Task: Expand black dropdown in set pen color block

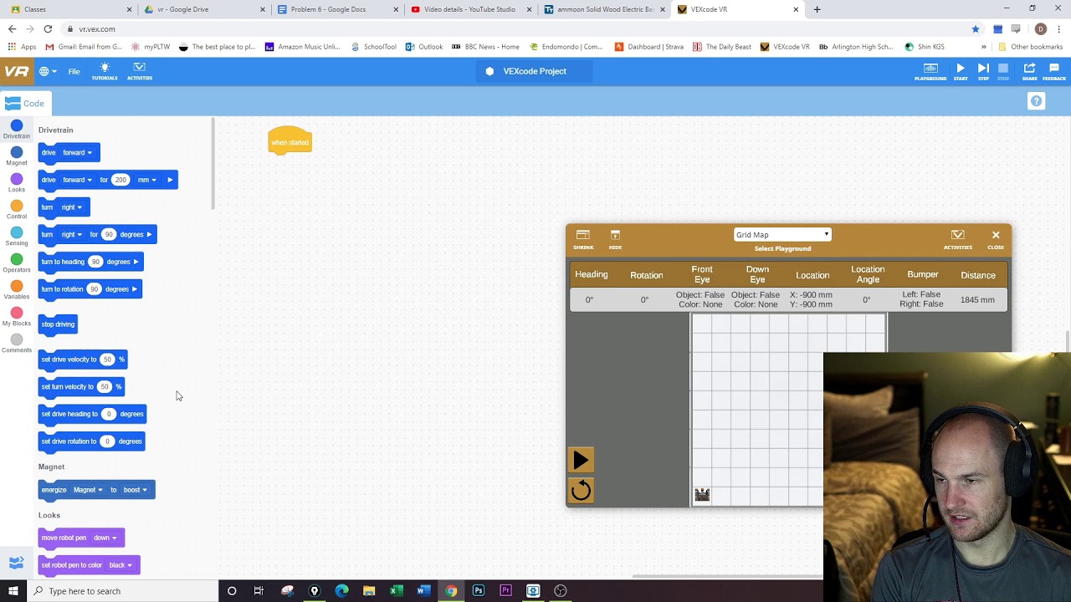Action: pyautogui.click(x=120, y=565)
